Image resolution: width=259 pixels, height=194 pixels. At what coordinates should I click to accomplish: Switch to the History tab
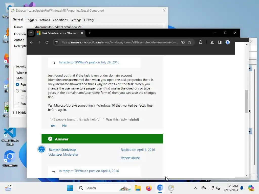tap(89, 20)
